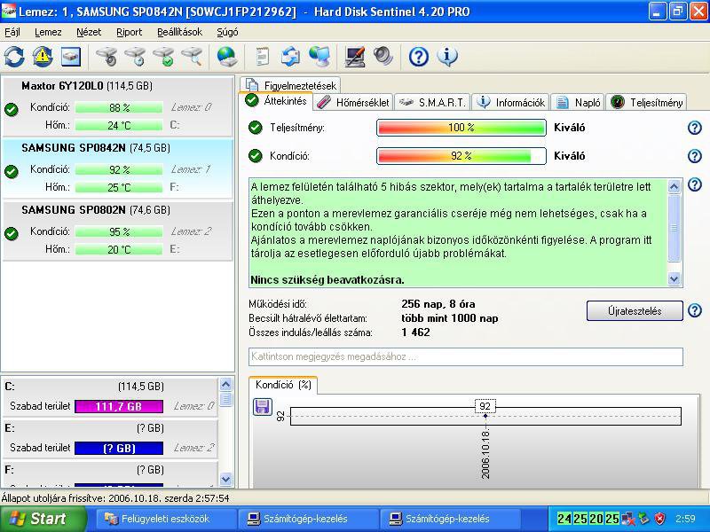Click help icon next to Újratesztelés button
This screenshot has width=710, height=532.
pyautogui.click(x=695, y=310)
